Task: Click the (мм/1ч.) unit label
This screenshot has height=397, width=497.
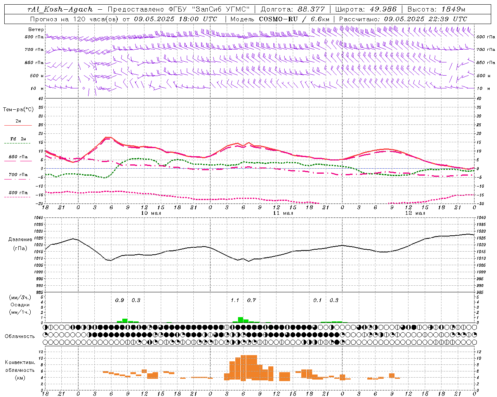Action: point(20,312)
